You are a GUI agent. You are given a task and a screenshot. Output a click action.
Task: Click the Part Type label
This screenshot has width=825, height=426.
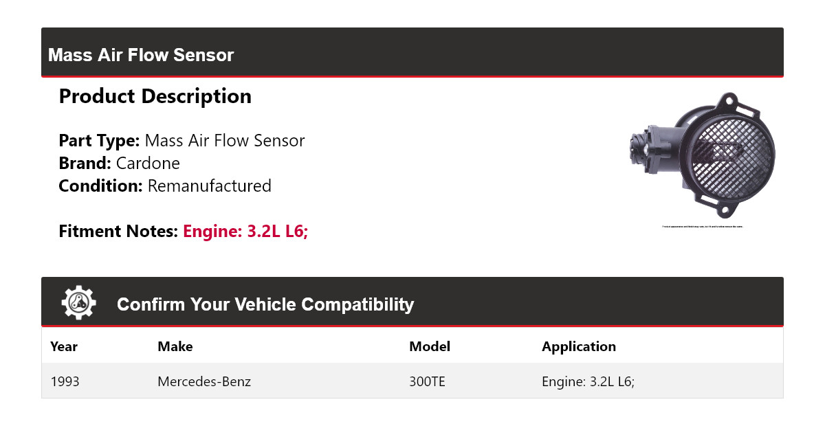[99, 141]
